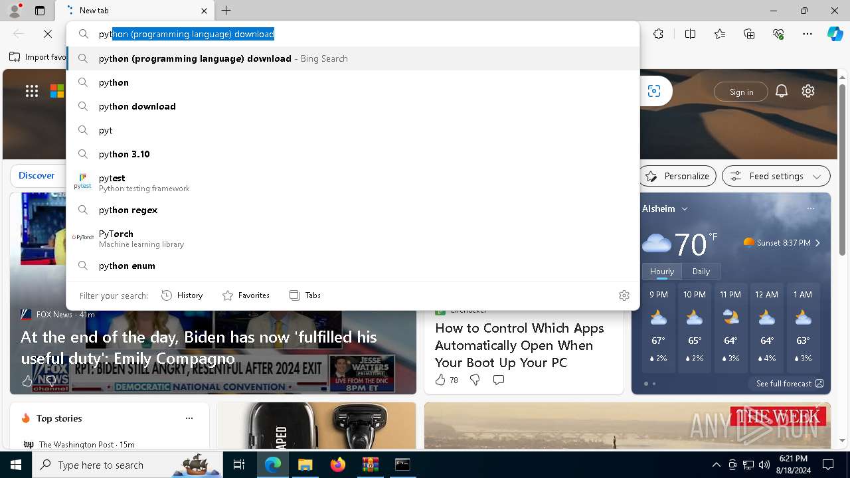
Task: Start visual search camera icon
Action: click(x=654, y=92)
